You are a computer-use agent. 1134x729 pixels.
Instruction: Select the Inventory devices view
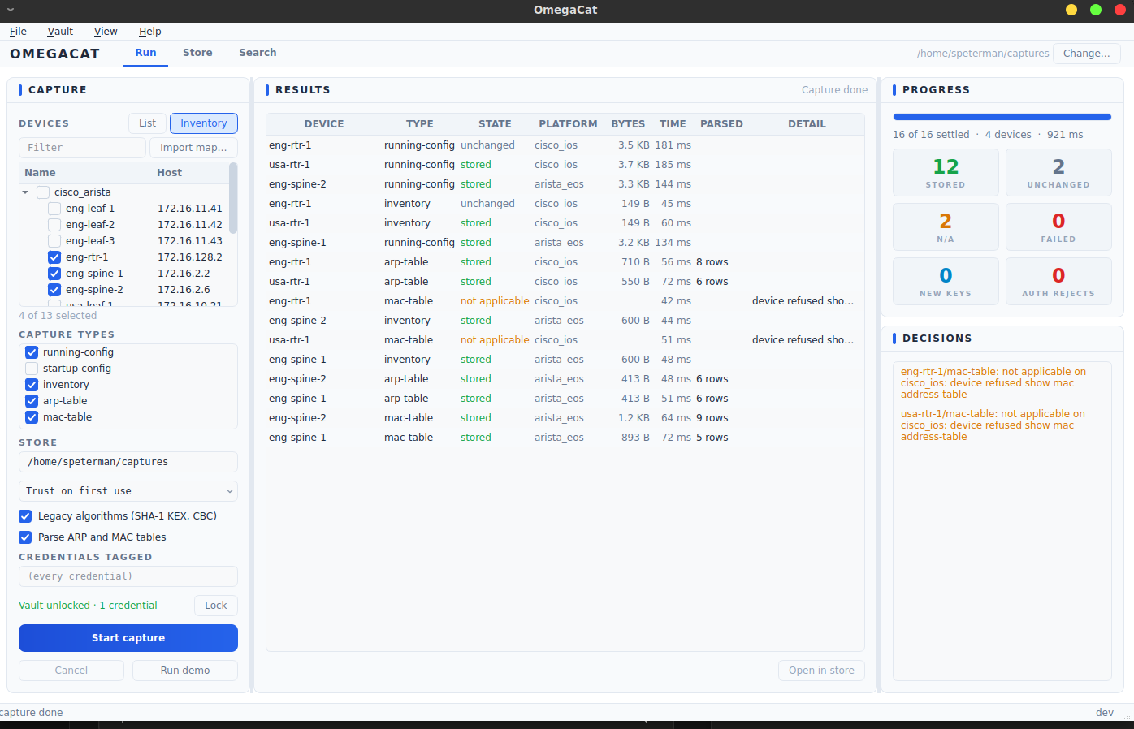click(x=204, y=123)
